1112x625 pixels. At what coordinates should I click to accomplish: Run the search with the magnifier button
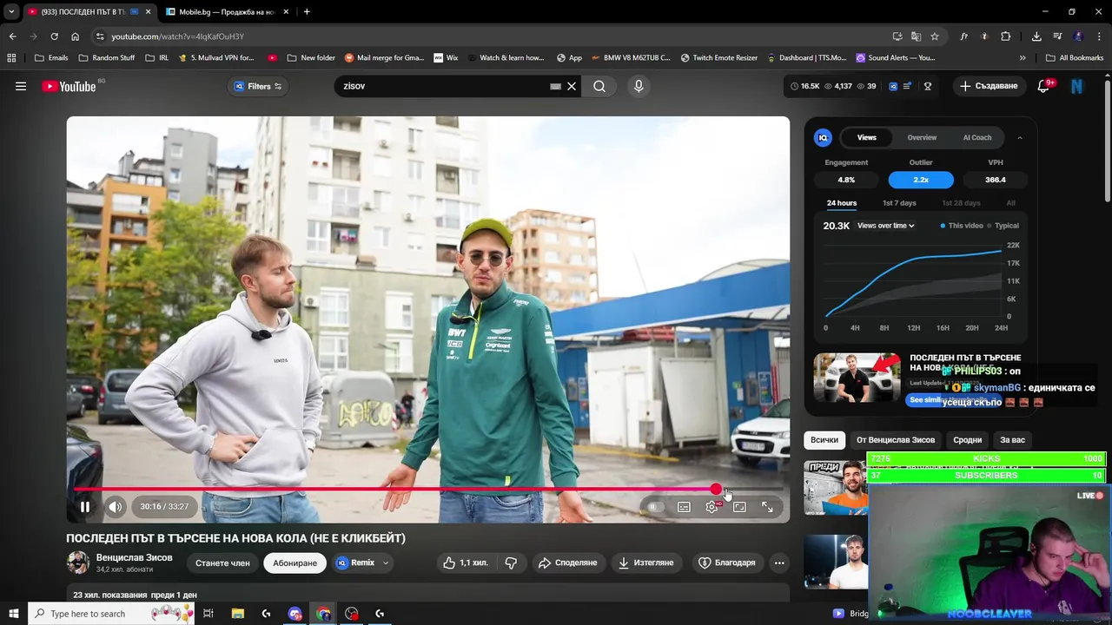coord(599,86)
